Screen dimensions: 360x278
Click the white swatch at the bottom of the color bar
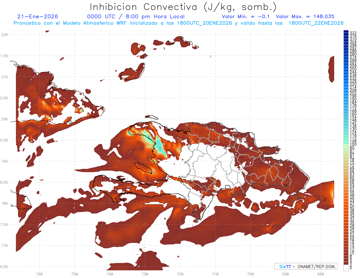[346, 268]
